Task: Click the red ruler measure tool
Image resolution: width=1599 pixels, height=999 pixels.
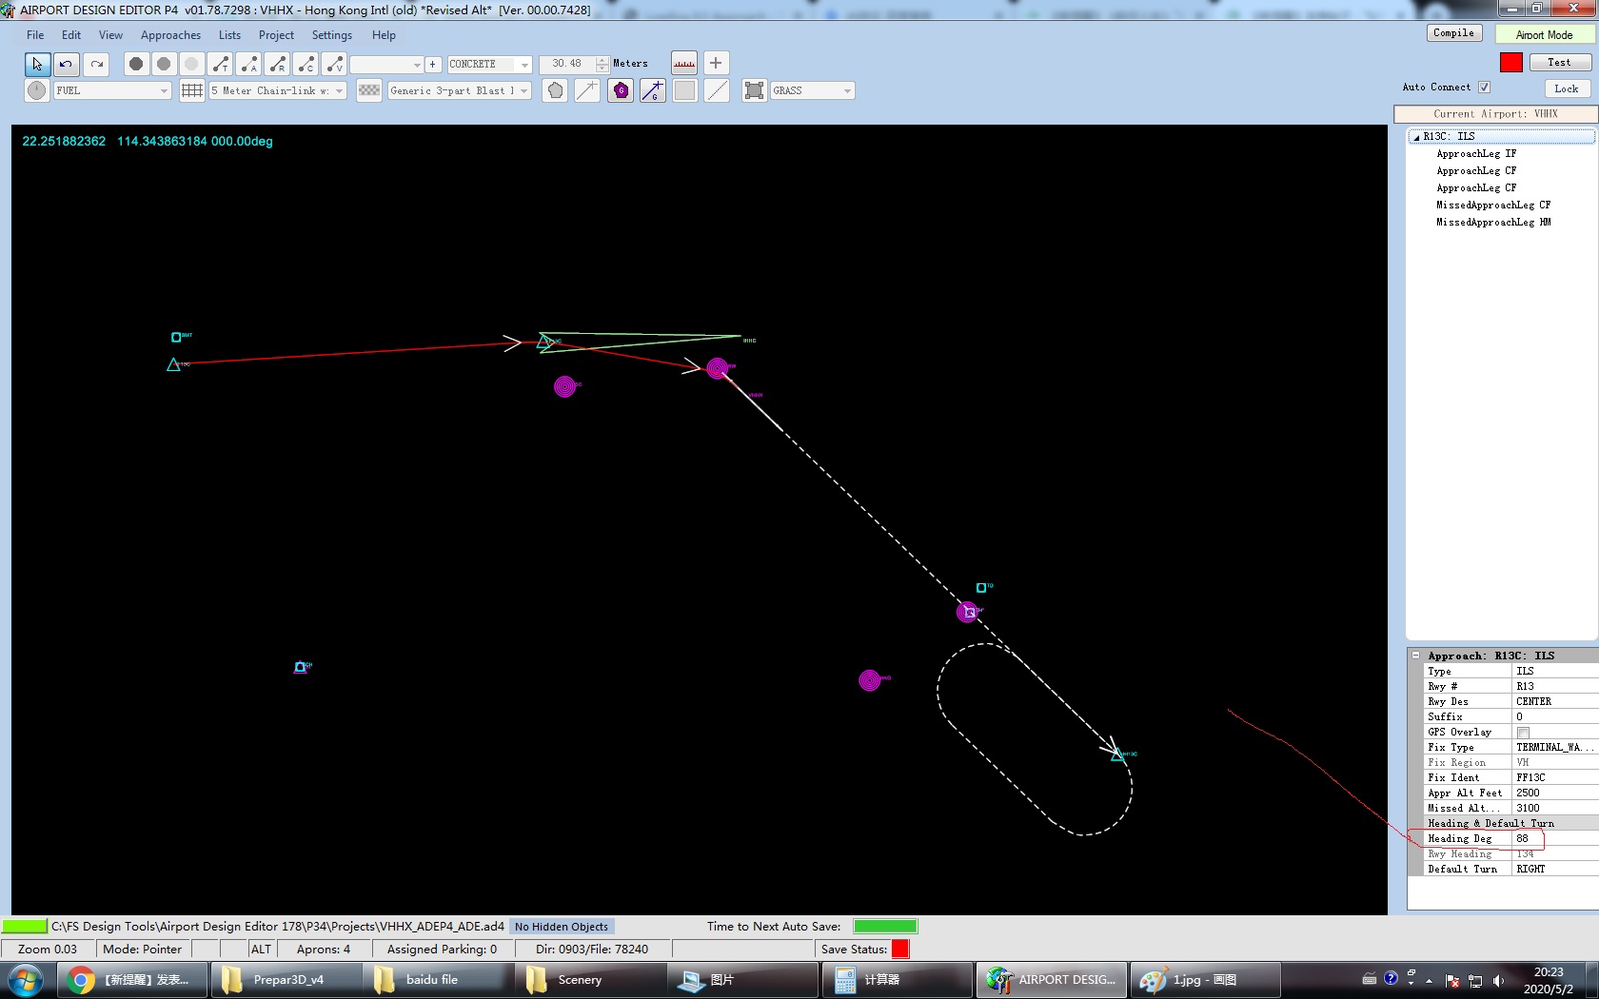Action: (x=684, y=64)
